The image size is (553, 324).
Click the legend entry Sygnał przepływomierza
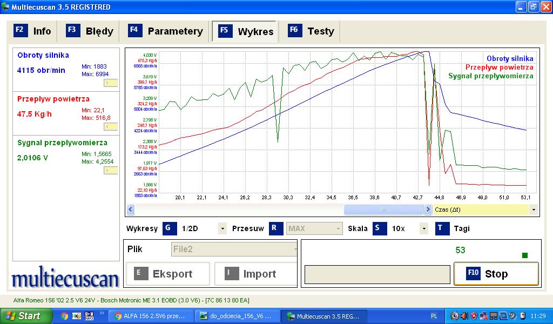pos(490,76)
